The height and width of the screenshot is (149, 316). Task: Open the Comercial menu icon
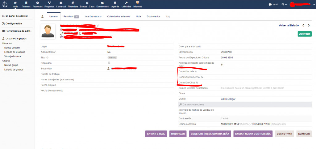[61, 3]
